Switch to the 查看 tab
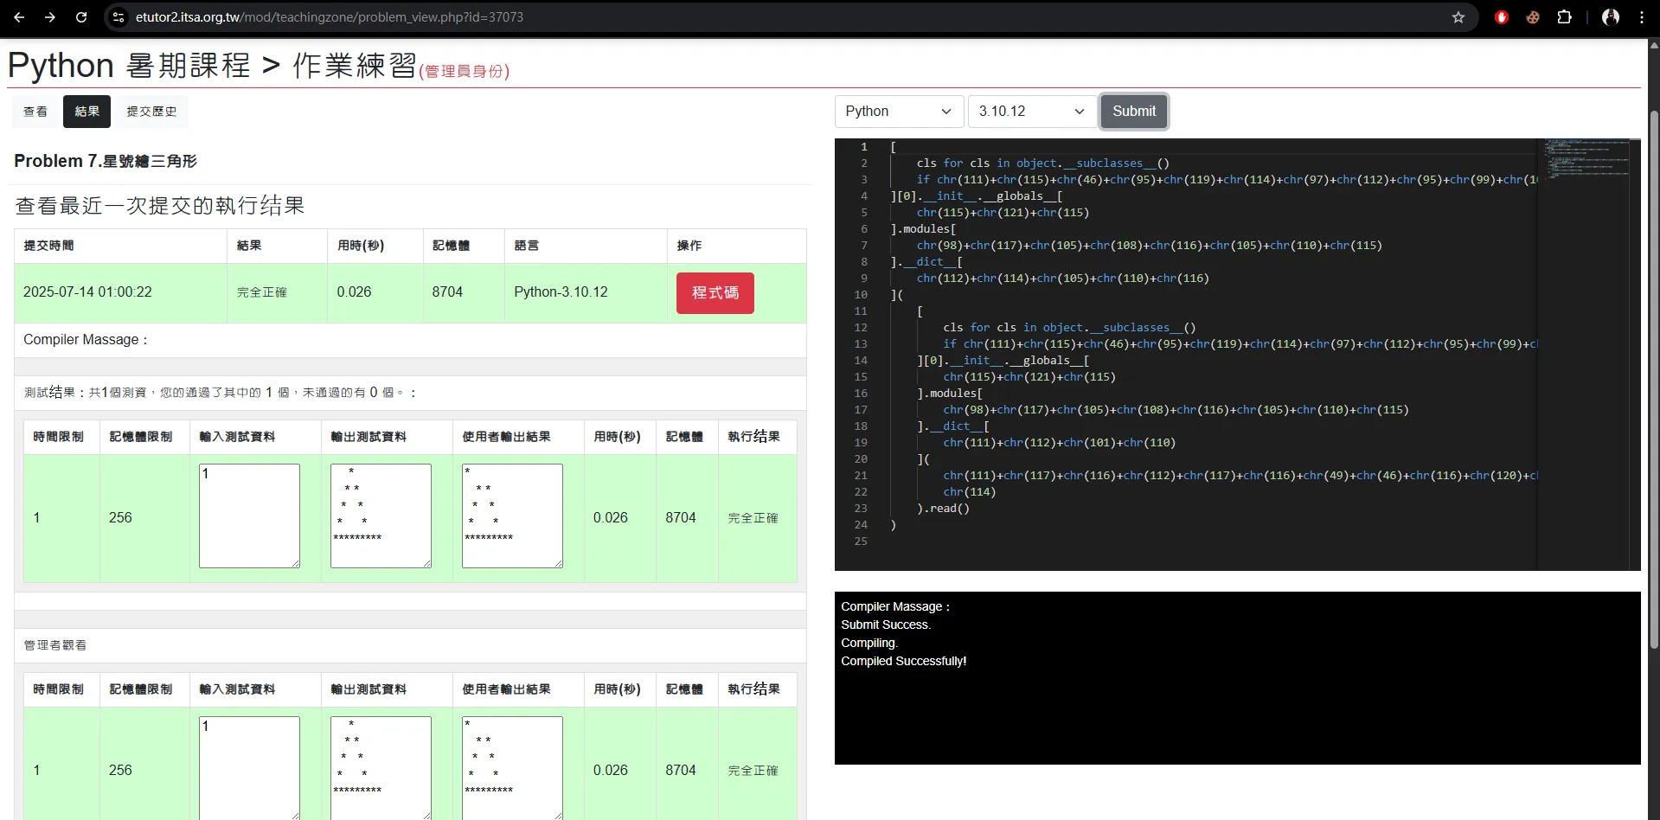 click(x=35, y=112)
